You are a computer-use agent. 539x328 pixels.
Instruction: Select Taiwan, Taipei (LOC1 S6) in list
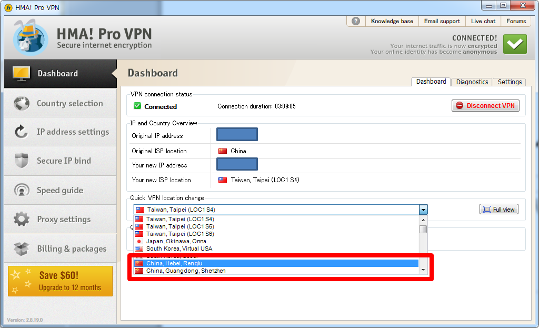[x=276, y=234]
